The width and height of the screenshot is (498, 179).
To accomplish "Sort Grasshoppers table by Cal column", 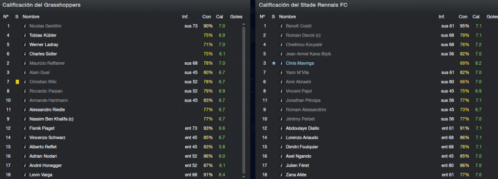I will (219, 17).
